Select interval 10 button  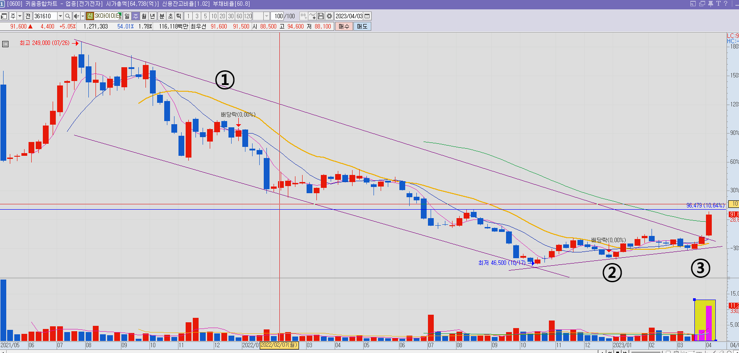click(214, 16)
